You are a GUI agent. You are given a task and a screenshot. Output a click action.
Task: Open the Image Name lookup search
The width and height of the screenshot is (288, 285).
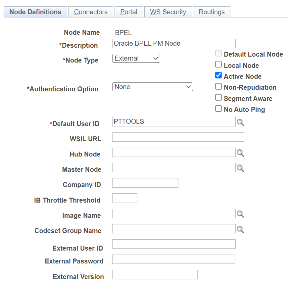tap(241, 214)
